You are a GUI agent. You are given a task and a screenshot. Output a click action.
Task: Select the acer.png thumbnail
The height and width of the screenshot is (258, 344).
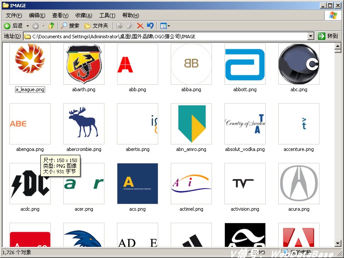click(84, 184)
